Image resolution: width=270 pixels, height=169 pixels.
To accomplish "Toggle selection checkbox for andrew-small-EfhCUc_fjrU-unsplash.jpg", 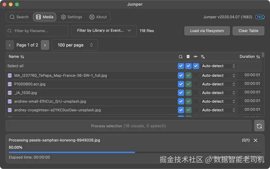I will click(181, 101).
